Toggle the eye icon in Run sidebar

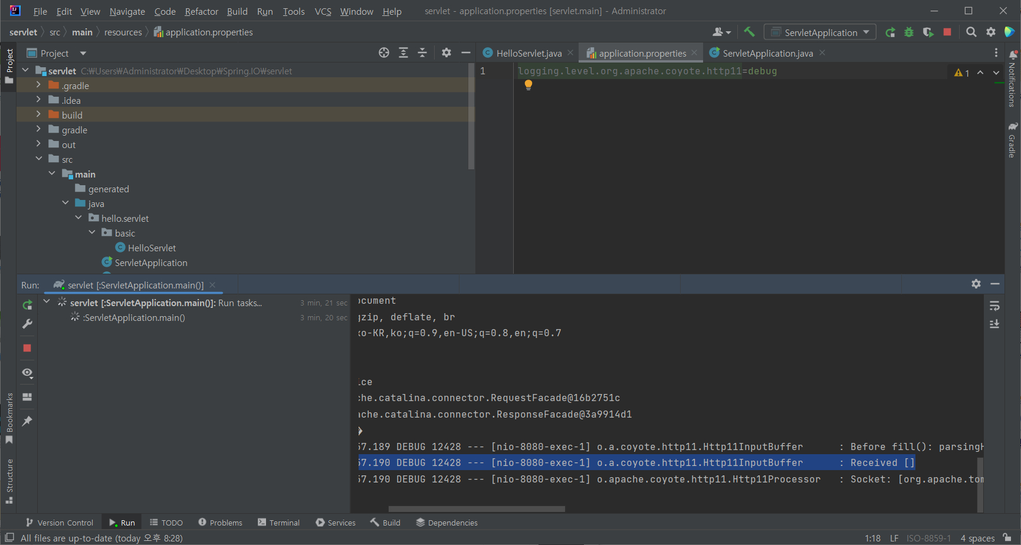27,373
